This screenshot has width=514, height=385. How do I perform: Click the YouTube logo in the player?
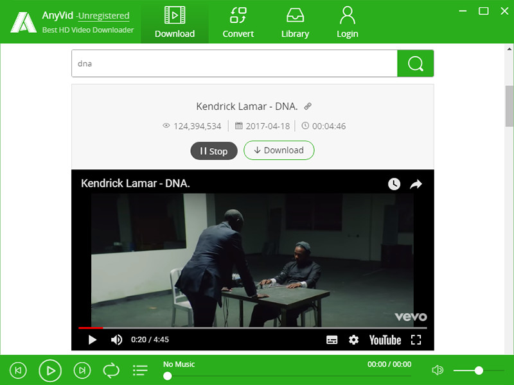pyautogui.click(x=385, y=340)
